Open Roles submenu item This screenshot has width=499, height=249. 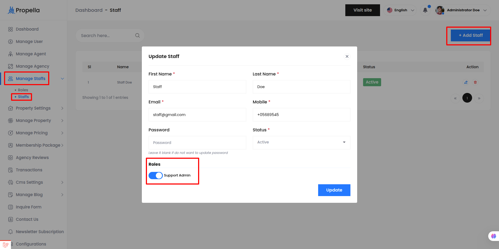pos(23,90)
